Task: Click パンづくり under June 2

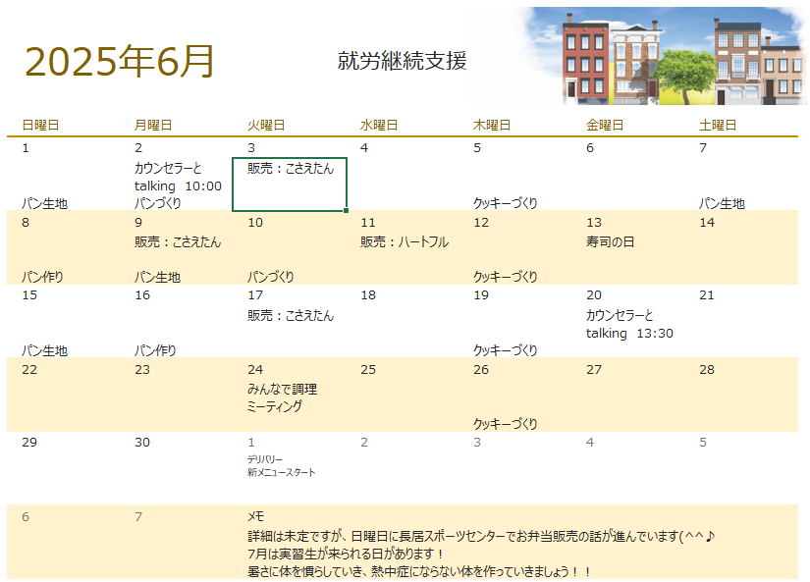Action: pos(157,203)
